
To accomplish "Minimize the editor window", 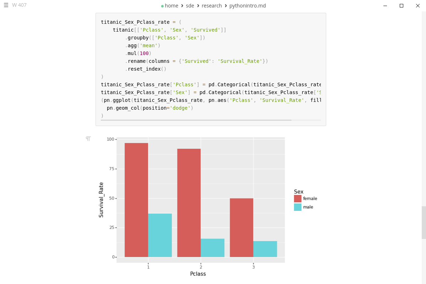I will (x=385, y=6).
